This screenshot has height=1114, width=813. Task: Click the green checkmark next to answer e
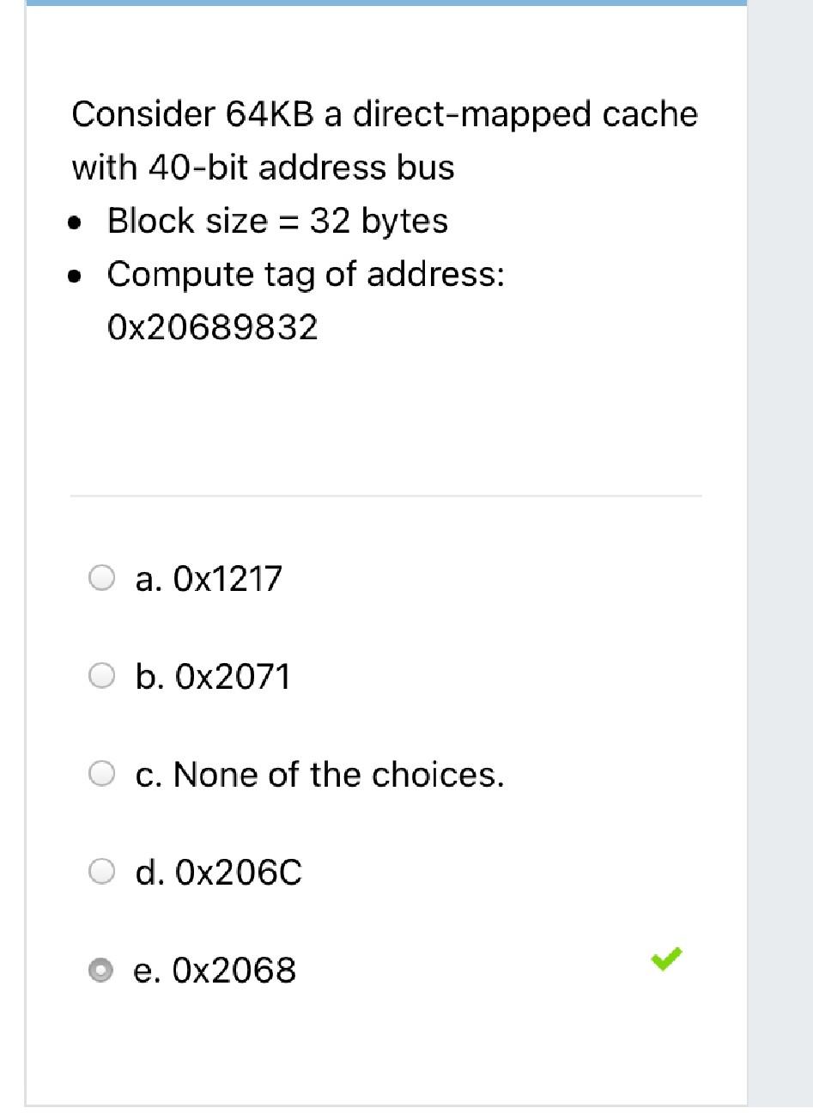pyautogui.click(x=666, y=960)
